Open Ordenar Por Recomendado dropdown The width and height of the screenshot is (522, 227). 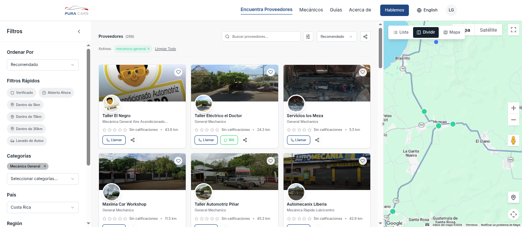(43, 65)
